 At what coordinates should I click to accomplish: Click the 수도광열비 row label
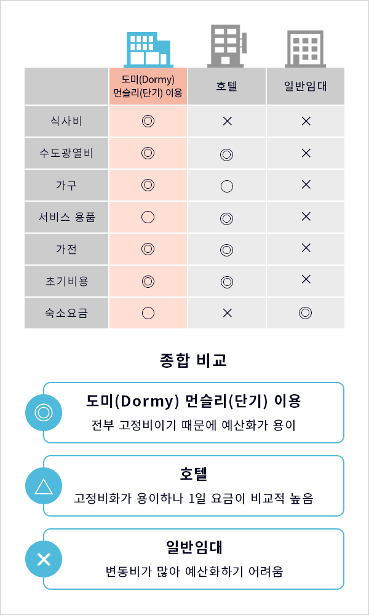coord(66,153)
